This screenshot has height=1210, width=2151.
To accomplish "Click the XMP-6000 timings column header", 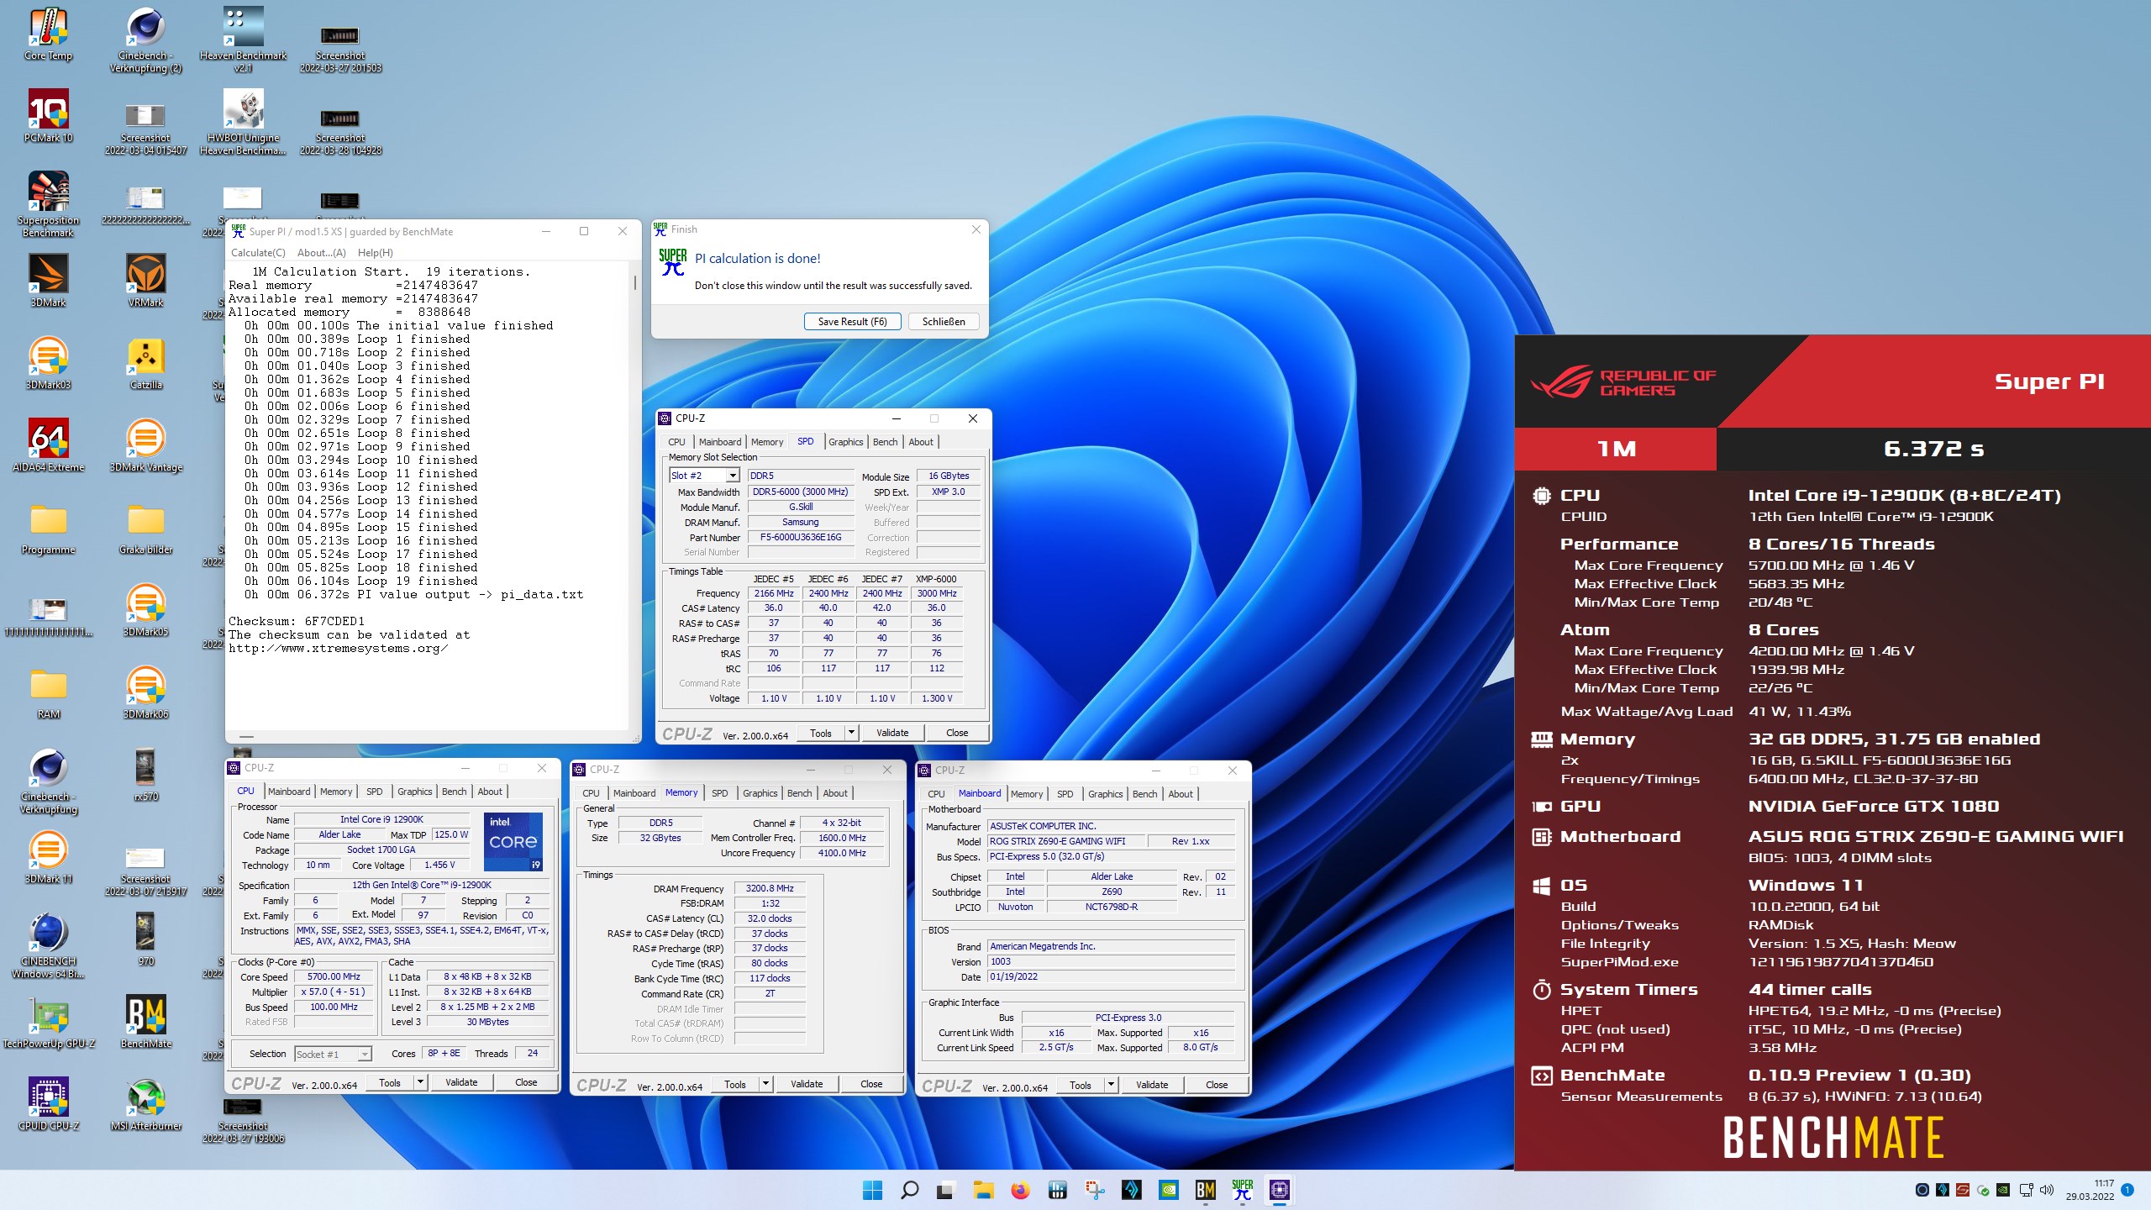I will click(x=936, y=579).
